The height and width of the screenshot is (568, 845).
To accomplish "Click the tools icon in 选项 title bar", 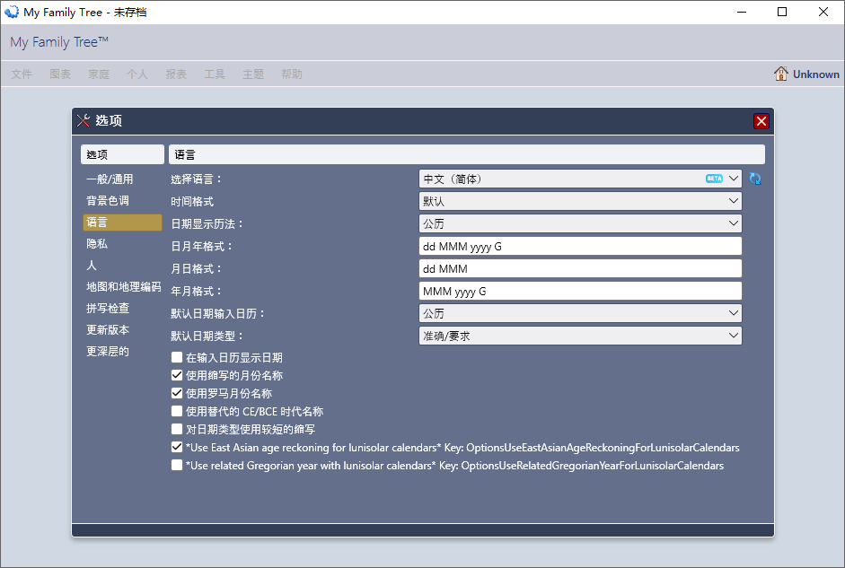I will 84,120.
